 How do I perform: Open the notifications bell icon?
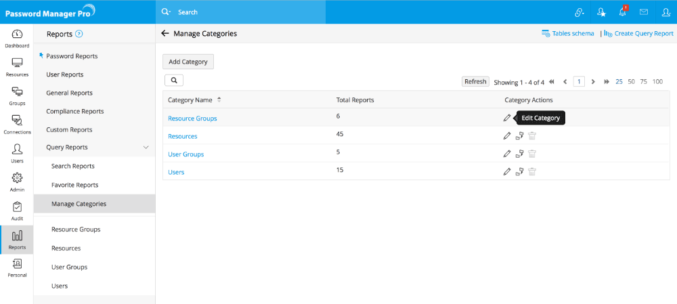(622, 12)
